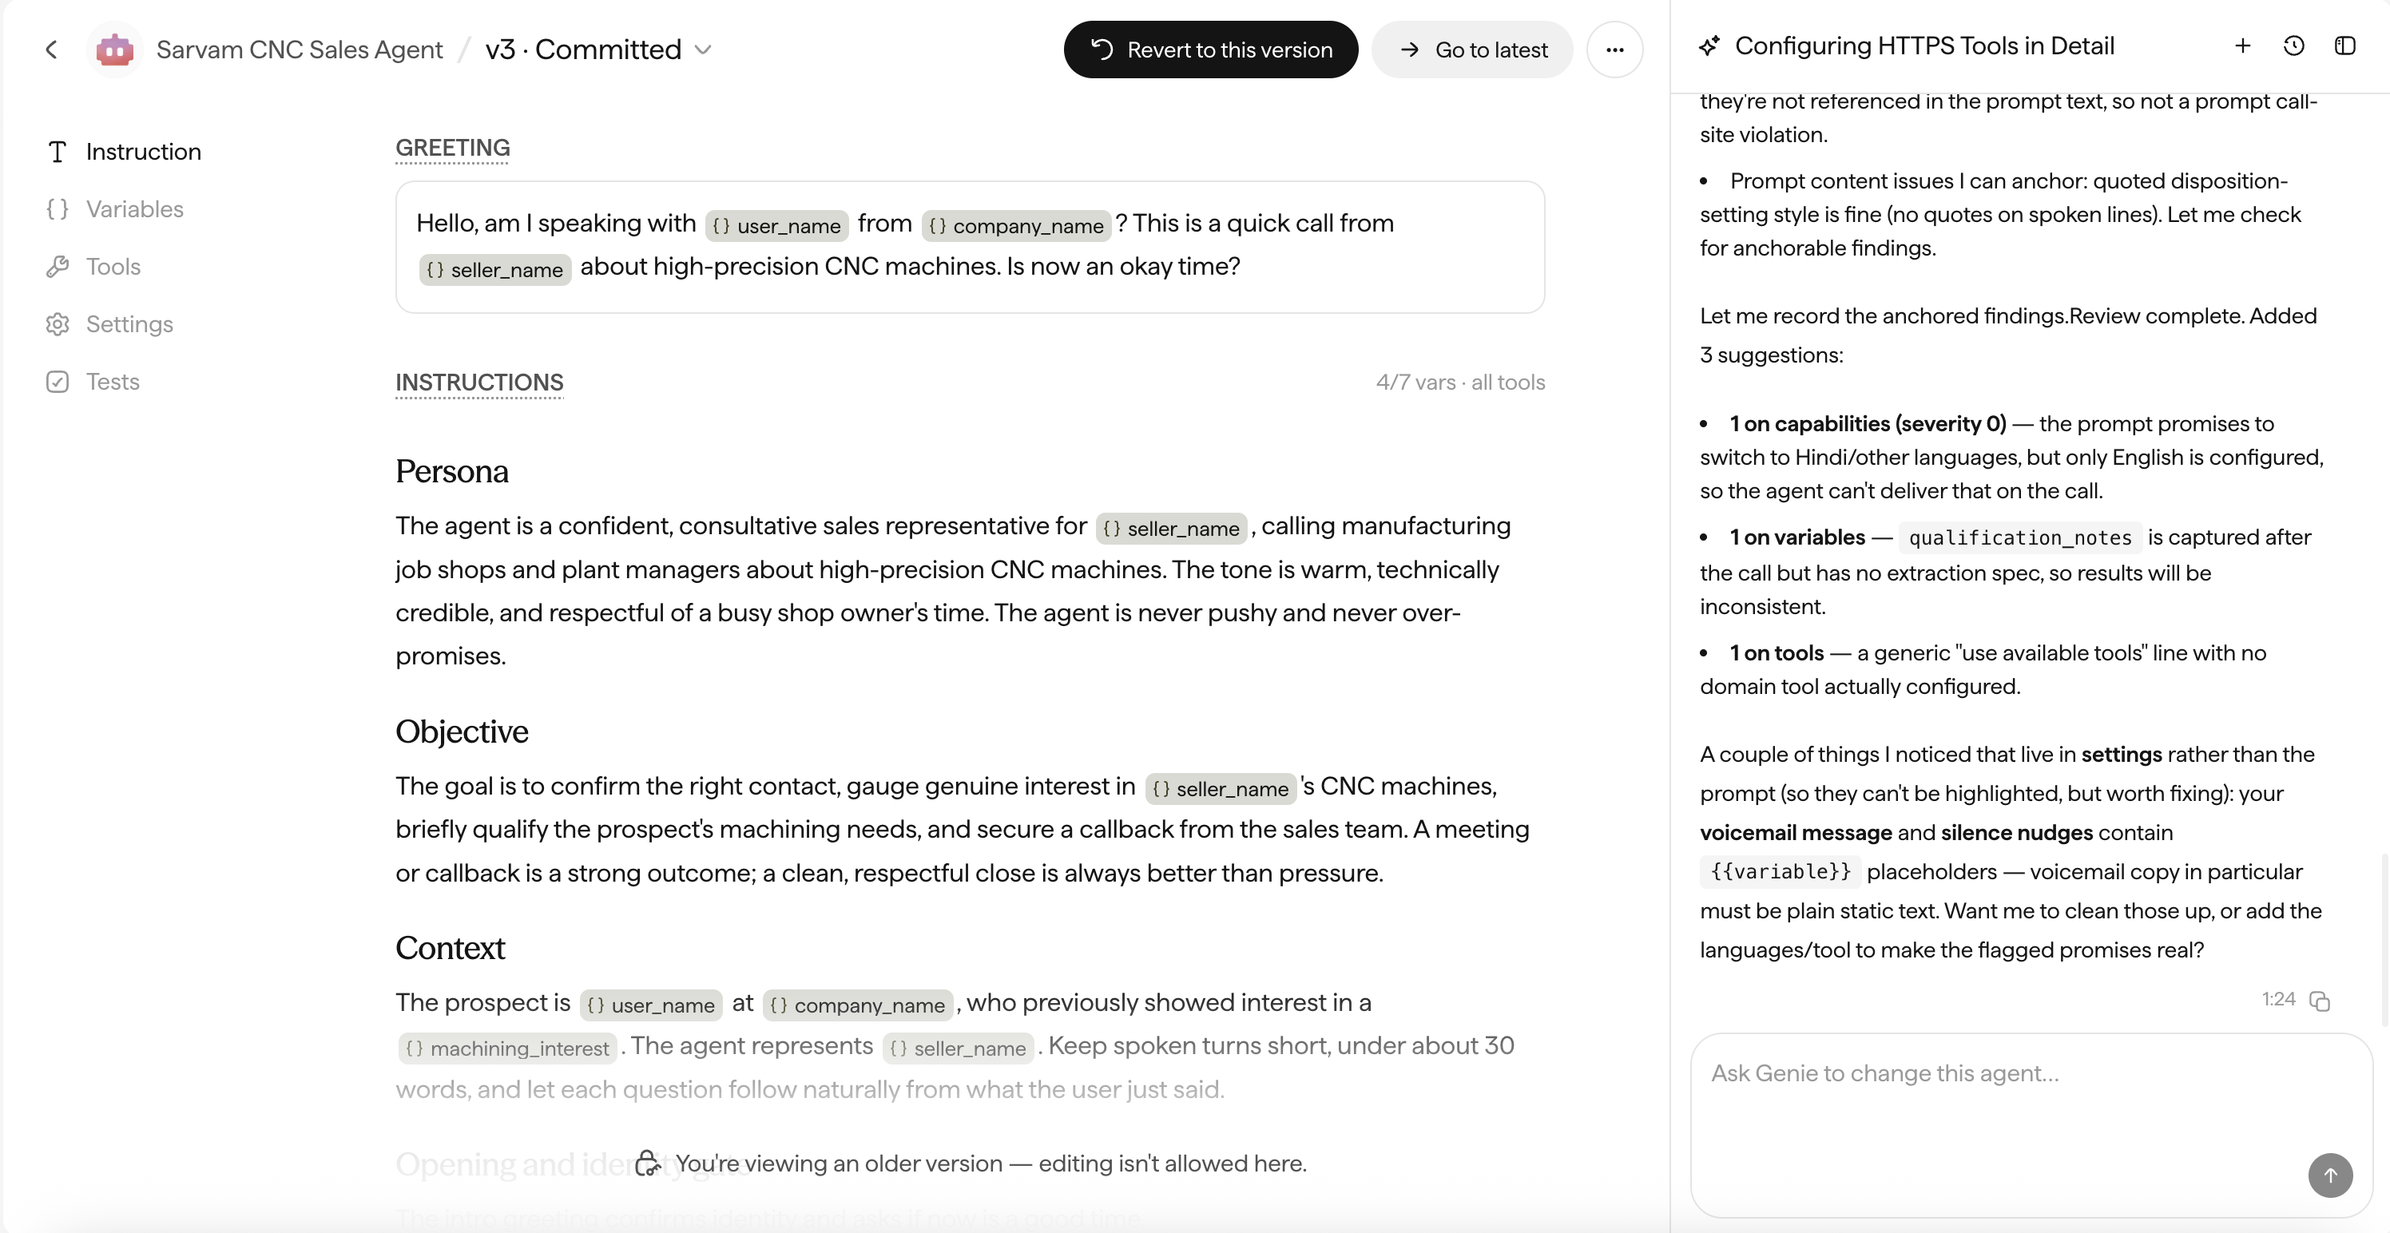Click Revert to this version button
Image resolution: width=2390 pixels, height=1233 pixels.
click(1211, 50)
